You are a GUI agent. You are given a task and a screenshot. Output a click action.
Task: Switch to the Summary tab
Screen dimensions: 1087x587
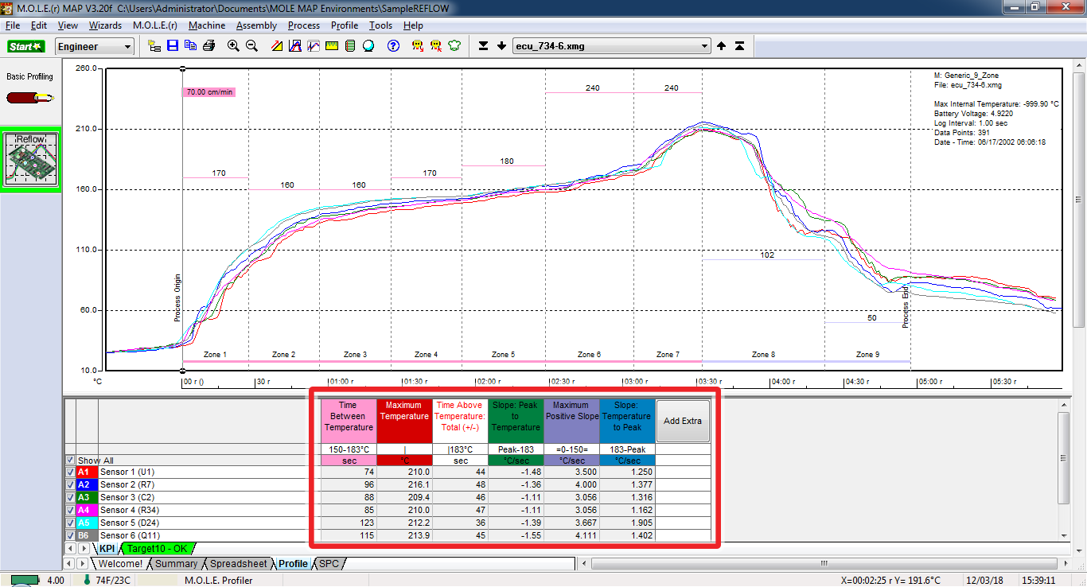176,564
